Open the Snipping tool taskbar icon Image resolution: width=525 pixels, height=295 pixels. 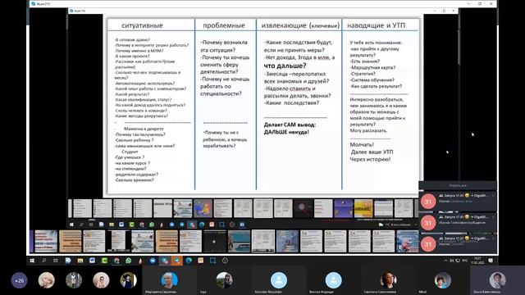click(x=213, y=261)
